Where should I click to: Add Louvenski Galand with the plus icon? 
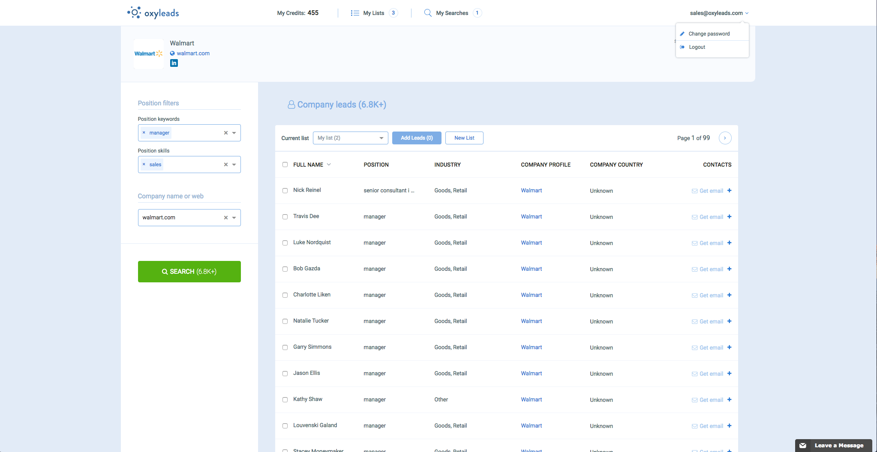tap(729, 425)
